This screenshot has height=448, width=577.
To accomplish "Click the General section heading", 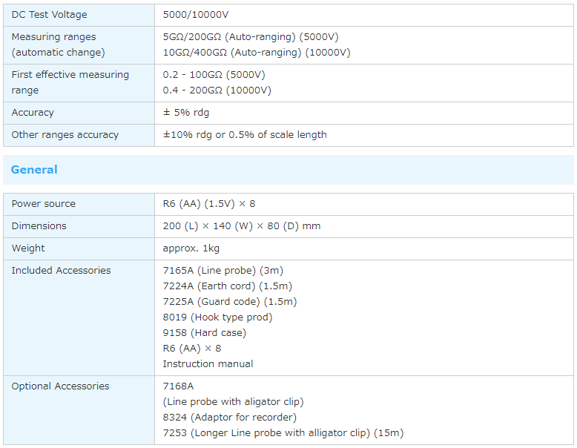I will [34, 170].
